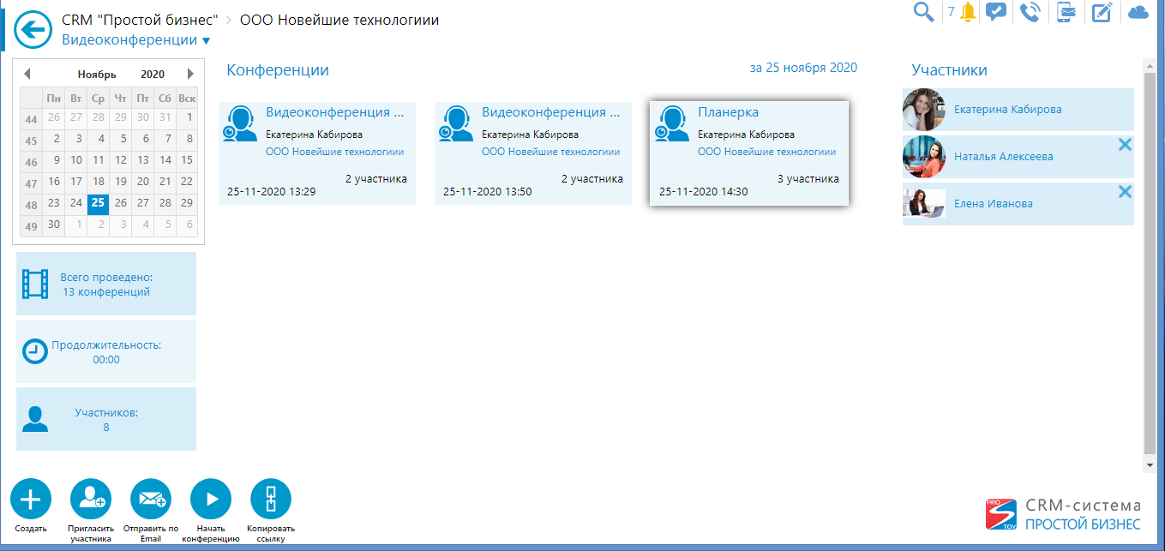Go to next month in calendar
Viewport: 1165px width, 551px height.
pyautogui.click(x=190, y=74)
